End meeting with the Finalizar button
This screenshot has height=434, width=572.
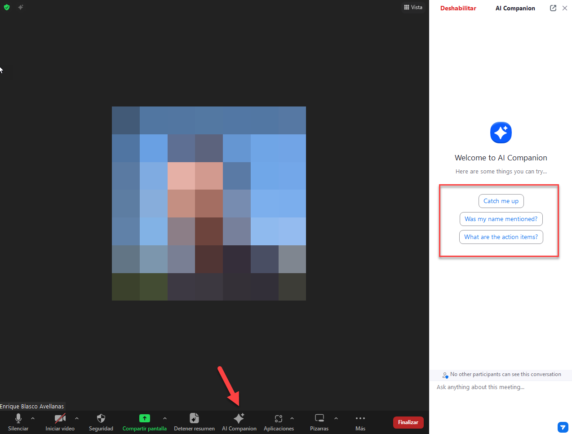tap(408, 422)
